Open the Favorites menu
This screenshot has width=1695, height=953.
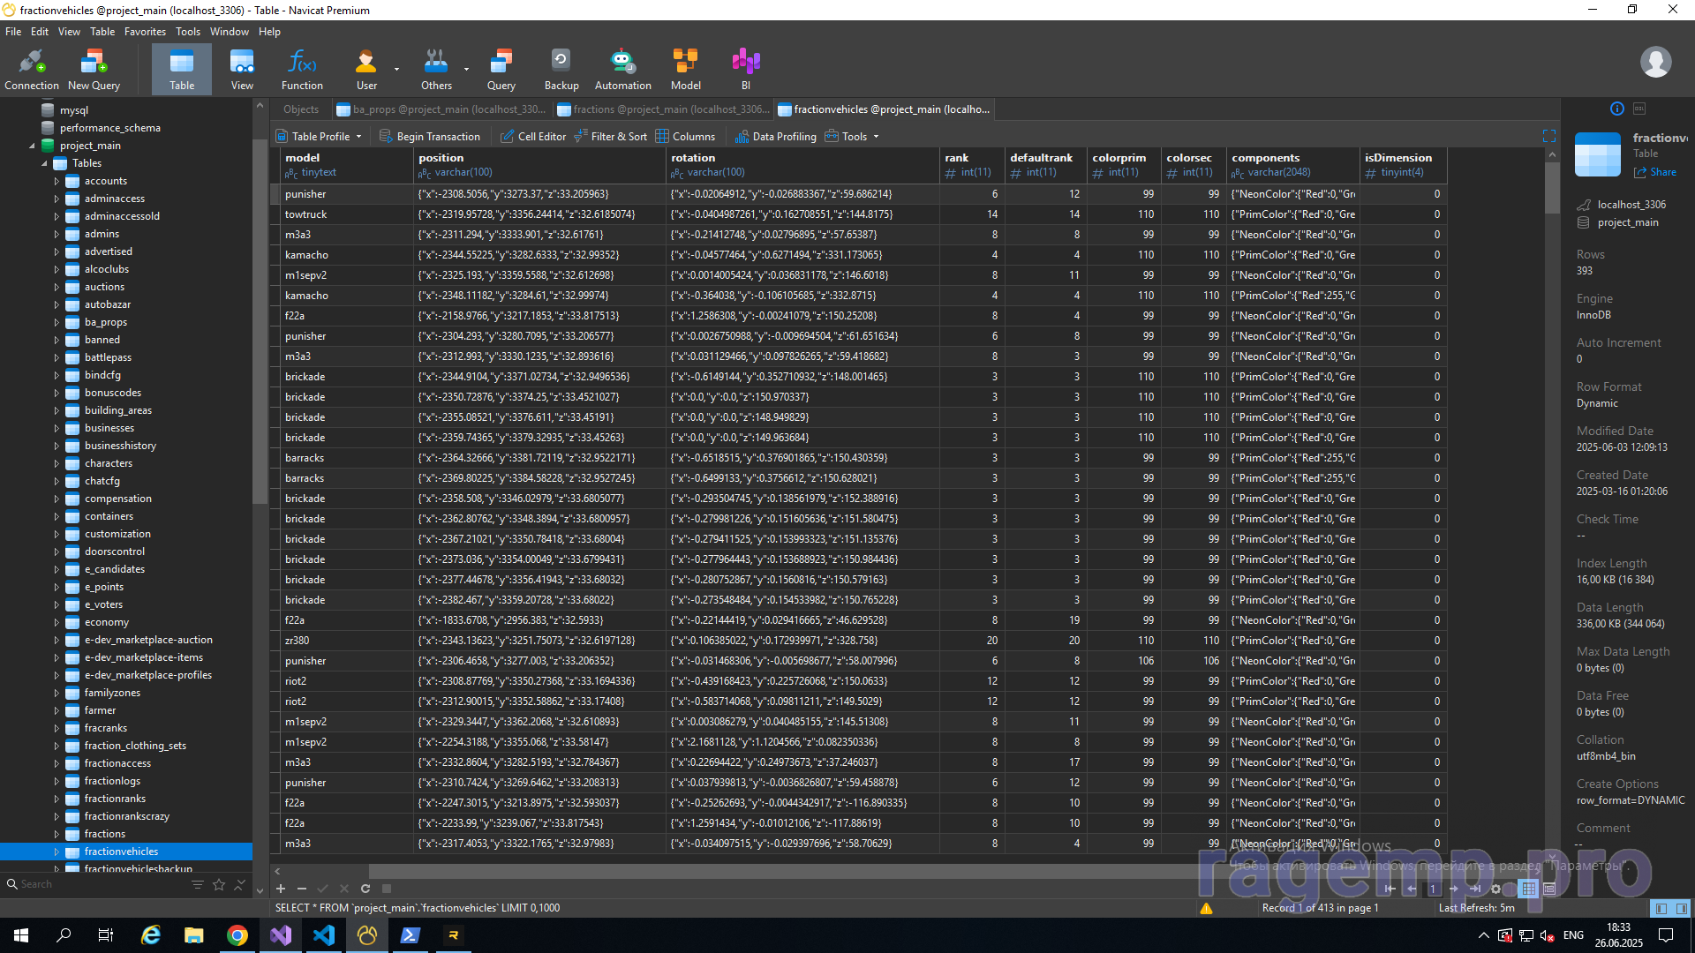pos(145,32)
